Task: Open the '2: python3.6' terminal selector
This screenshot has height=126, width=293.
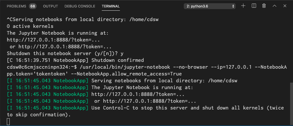Action: click(210, 6)
